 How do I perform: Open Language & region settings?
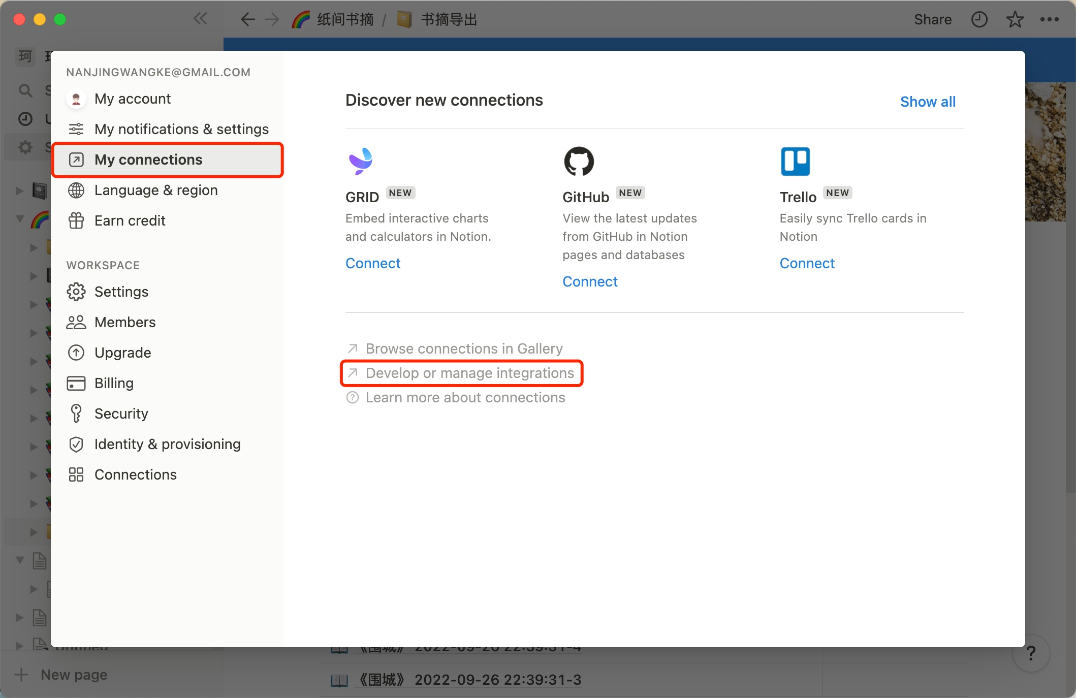pos(156,190)
